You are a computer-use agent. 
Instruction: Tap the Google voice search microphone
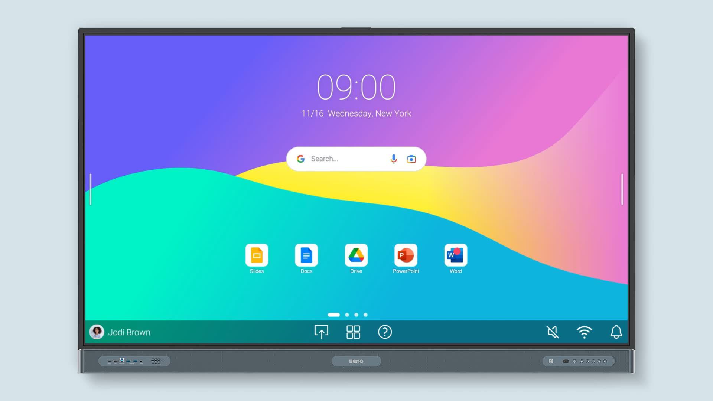[x=394, y=159]
